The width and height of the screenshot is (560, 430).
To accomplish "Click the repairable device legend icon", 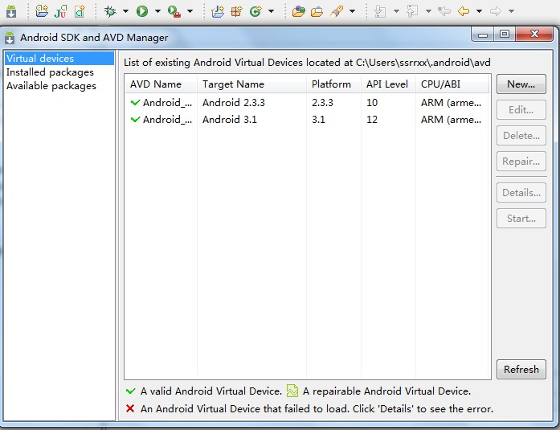I will click(x=292, y=391).
